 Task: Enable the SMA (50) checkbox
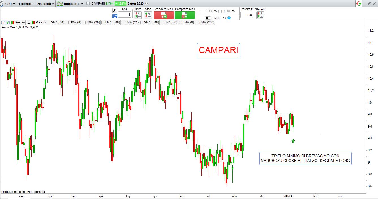49,22
